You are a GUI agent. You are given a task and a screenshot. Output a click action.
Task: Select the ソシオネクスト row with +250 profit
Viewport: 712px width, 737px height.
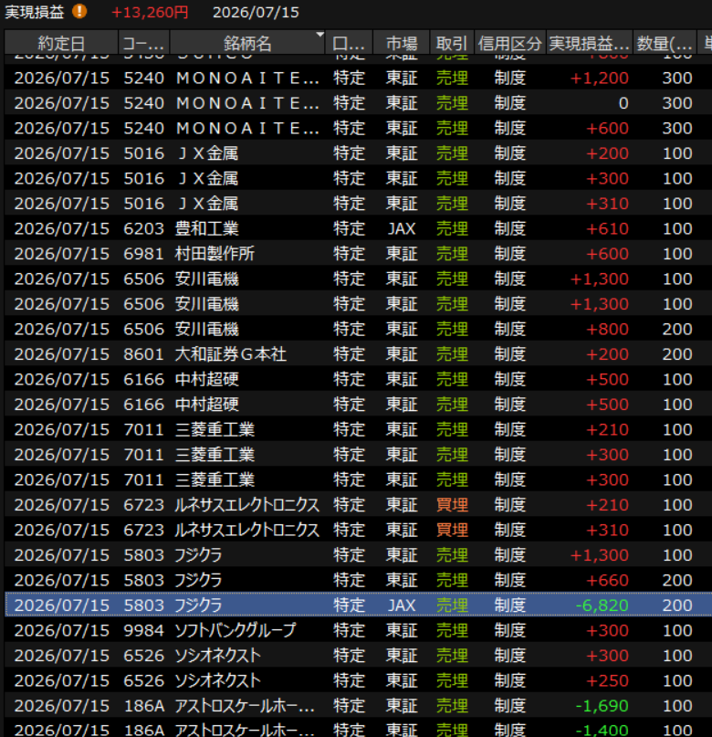[358, 680]
